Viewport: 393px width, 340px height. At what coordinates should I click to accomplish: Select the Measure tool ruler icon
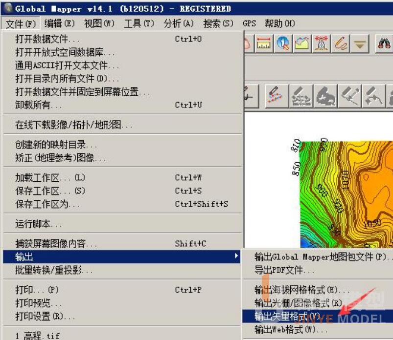[x=264, y=43]
